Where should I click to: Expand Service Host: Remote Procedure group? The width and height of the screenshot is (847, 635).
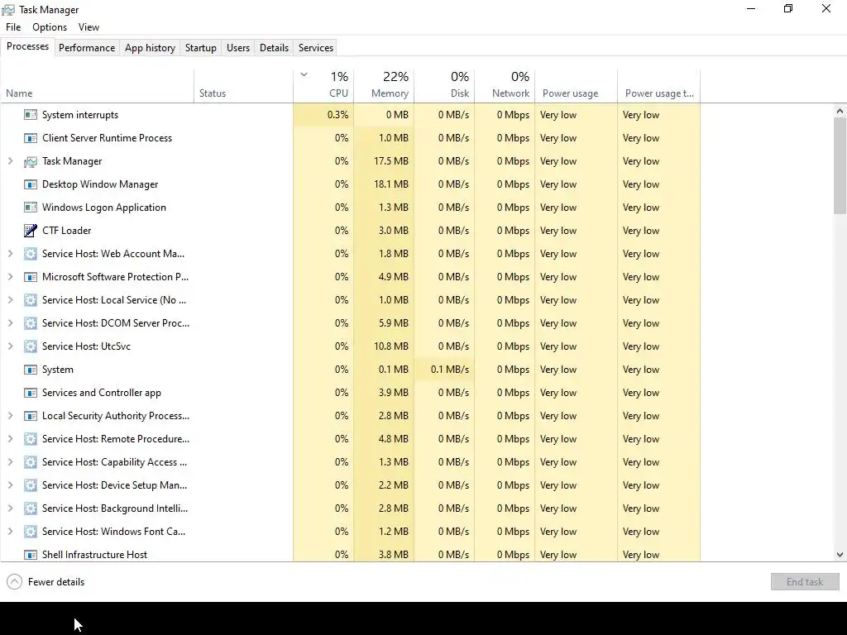pyautogui.click(x=10, y=439)
